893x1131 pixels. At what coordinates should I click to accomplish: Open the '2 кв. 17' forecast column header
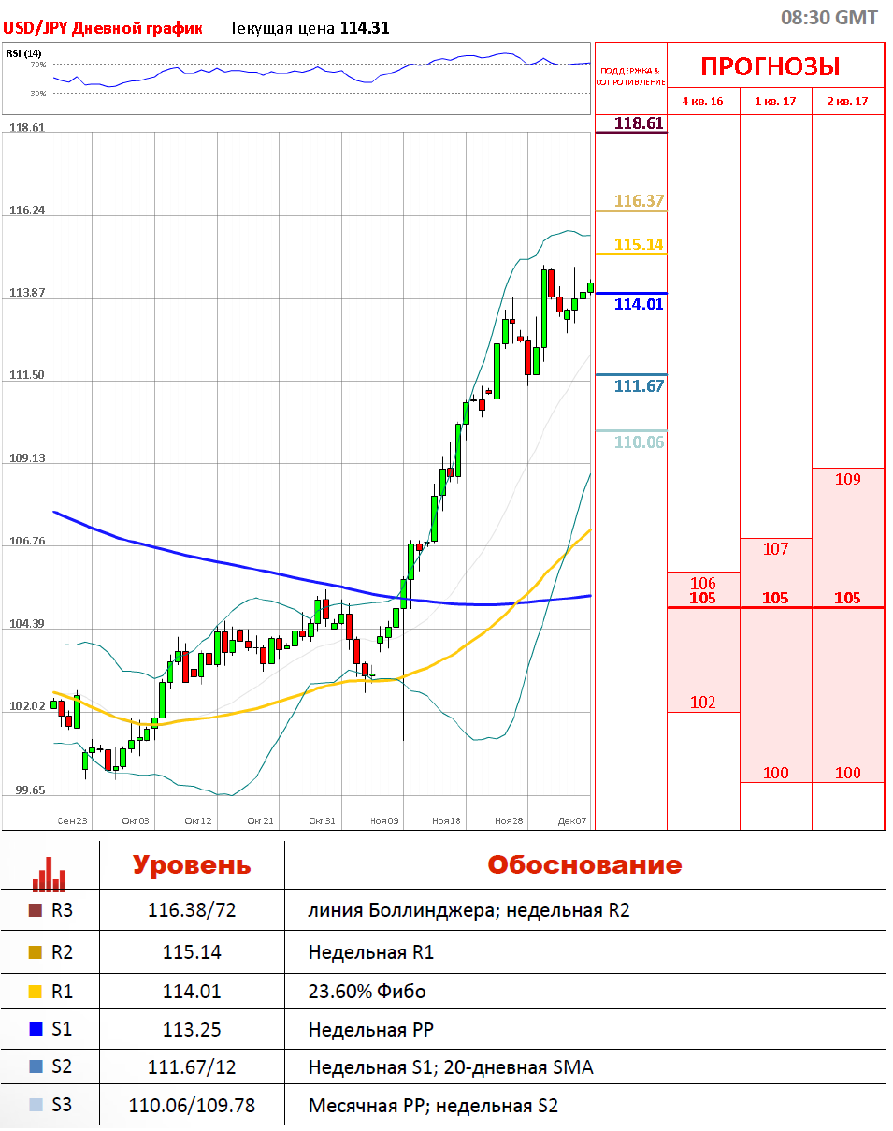(847, 101)
